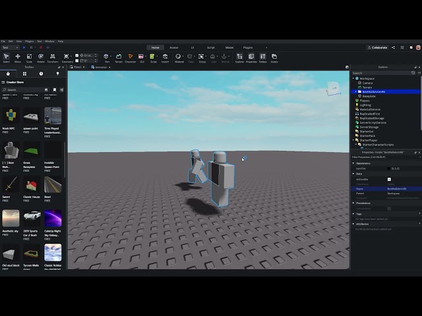
Task: Open the Edit menu
Action: click(x=11, y=41)
